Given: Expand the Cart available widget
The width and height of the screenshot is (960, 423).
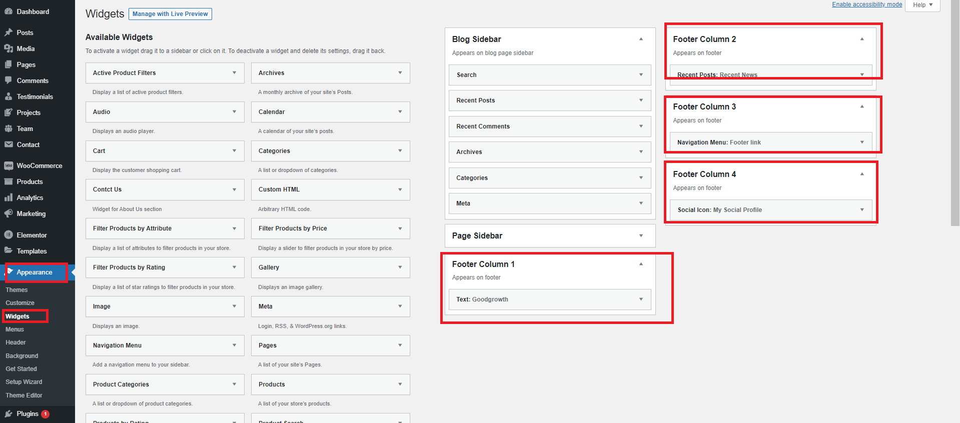Looking at the screenshot, I should click(x=234, y=151).
